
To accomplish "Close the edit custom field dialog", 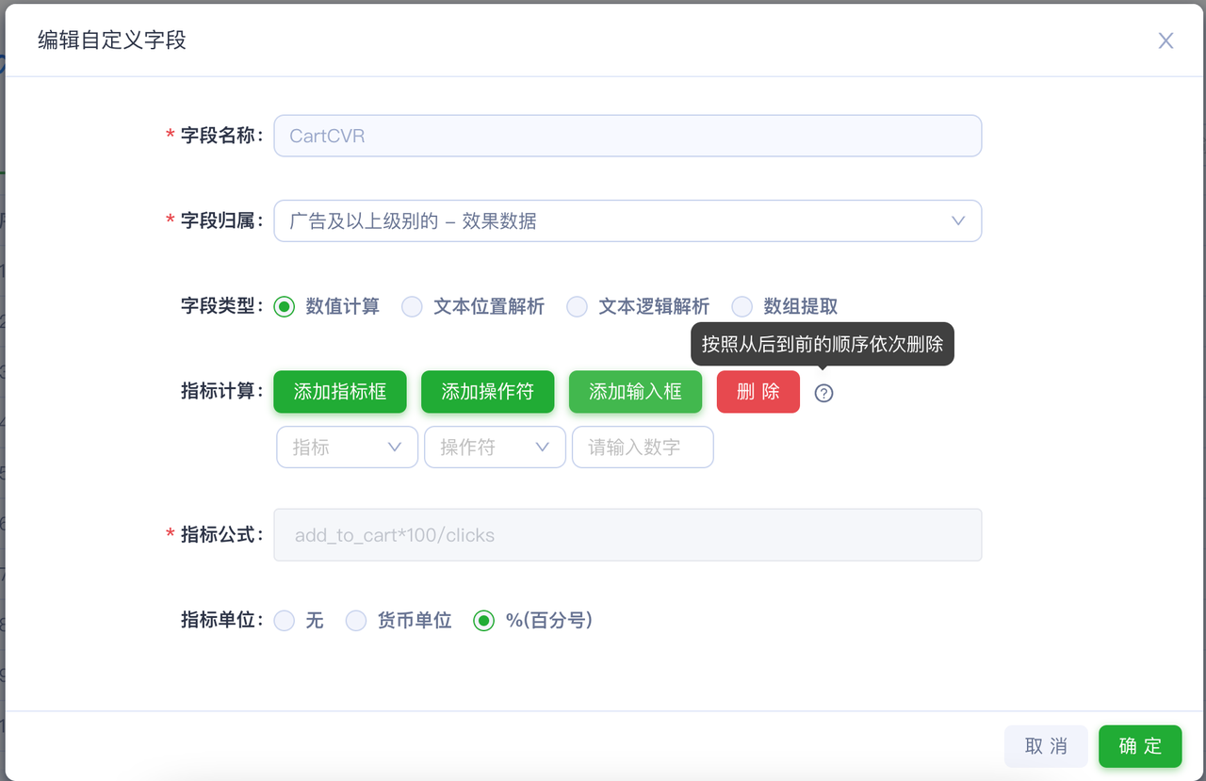I will (1165, 41).
